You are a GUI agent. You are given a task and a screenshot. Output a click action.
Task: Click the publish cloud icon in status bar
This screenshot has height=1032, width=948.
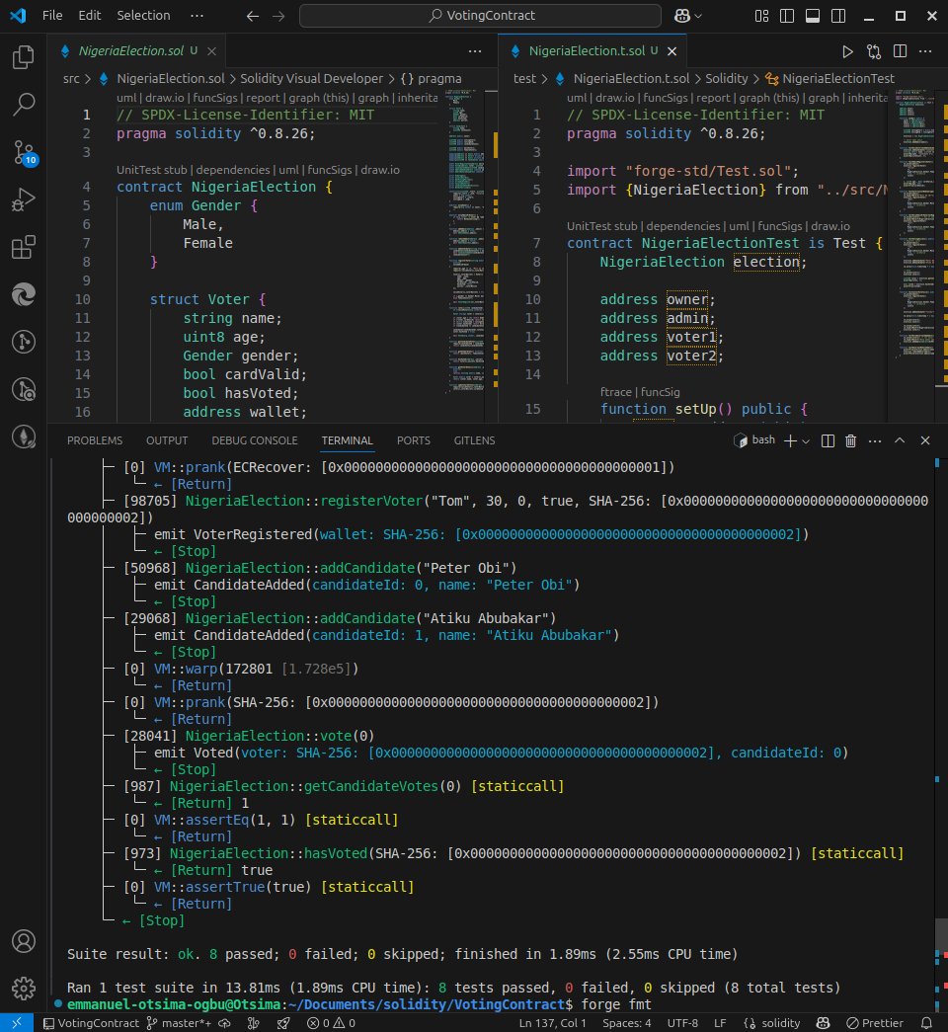[x=224, y=1023]
